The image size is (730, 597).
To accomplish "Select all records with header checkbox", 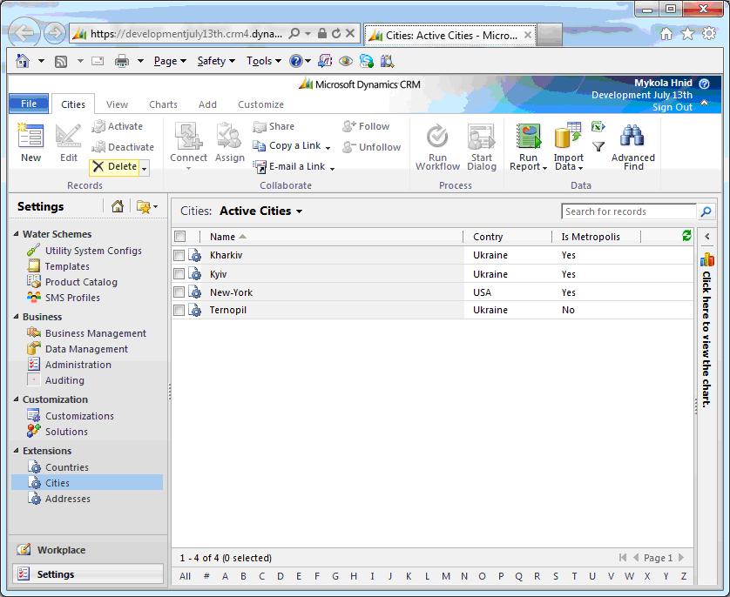I will point(180,237).
